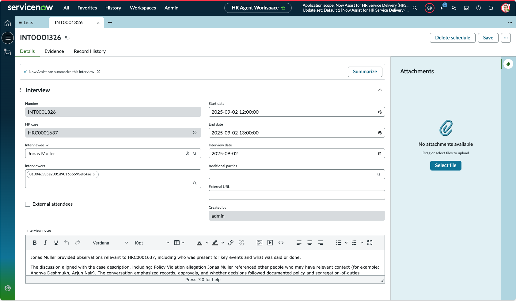
Task: Open the user avatar menu
Action: pyautogui.click(x=506, y=8)
